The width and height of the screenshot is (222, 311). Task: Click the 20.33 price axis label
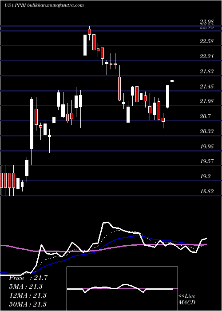click(207, 132)
